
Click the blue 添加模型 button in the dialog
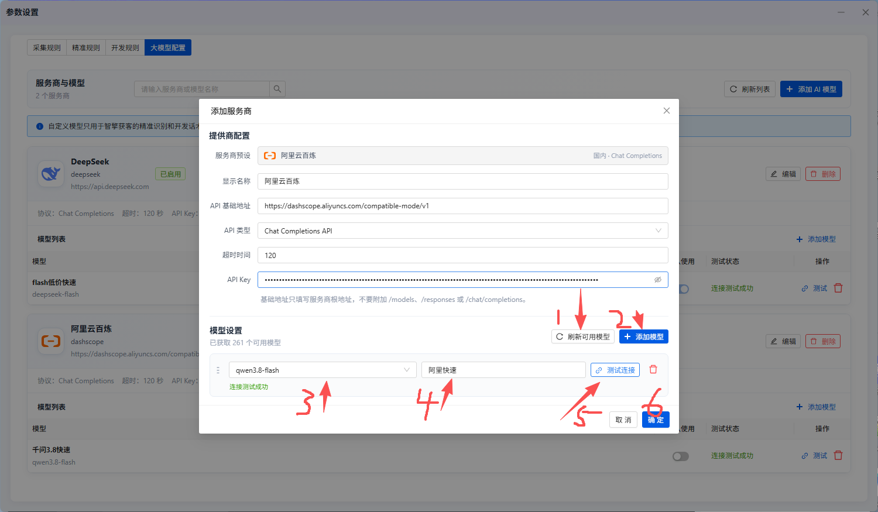coord(644,336)
